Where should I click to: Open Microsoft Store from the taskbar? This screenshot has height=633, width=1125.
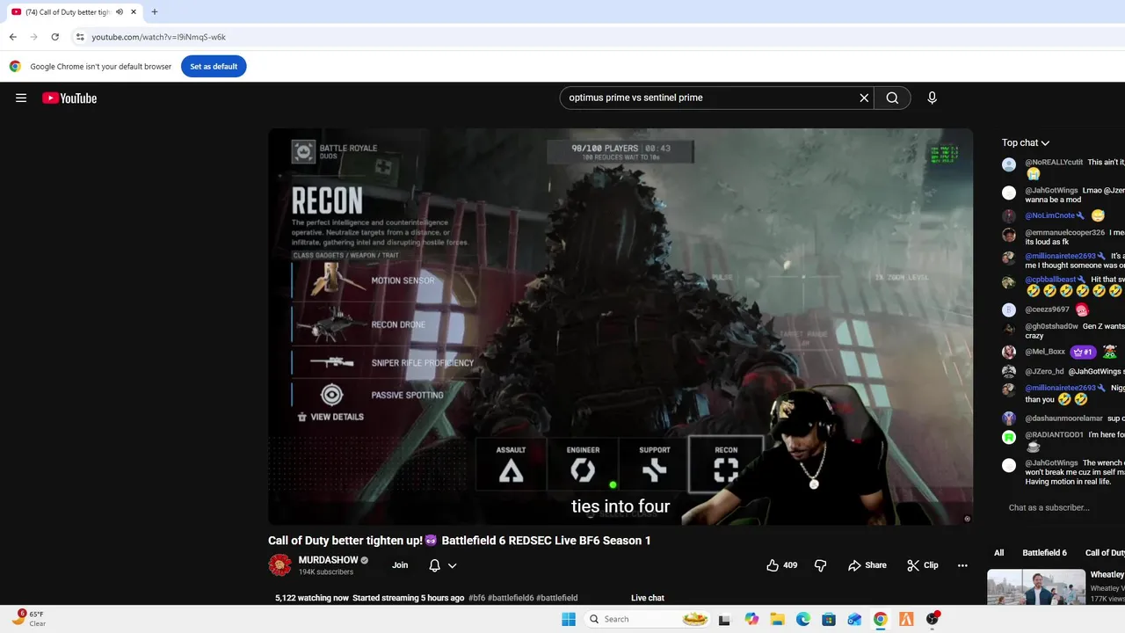click(828, 619)
